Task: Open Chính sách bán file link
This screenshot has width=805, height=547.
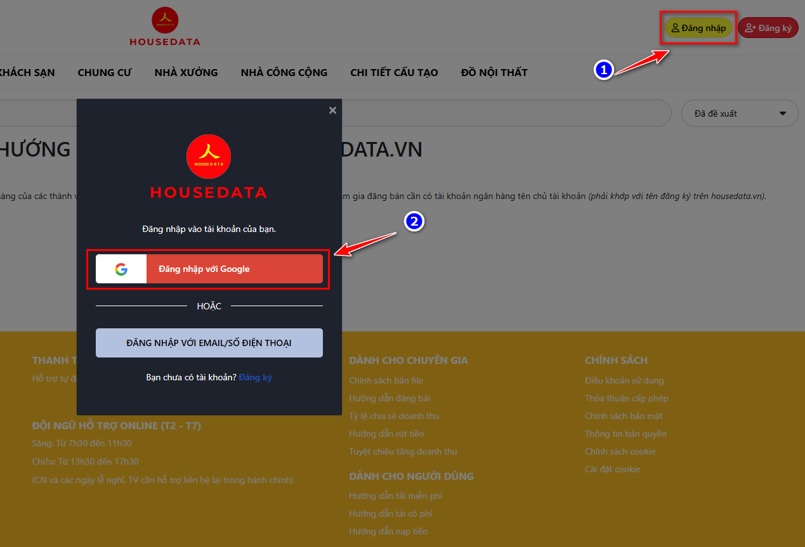Action: [386, 380]
